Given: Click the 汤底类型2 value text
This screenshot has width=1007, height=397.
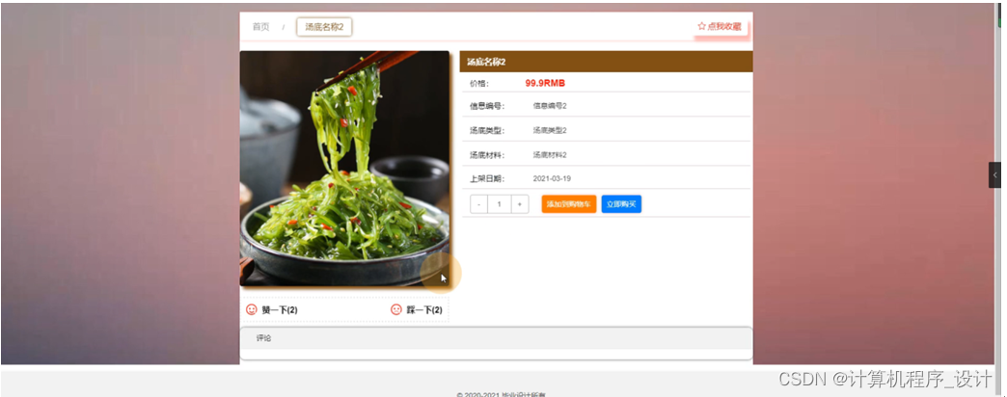Looking at the screenshot, I should tap(550, 130).
